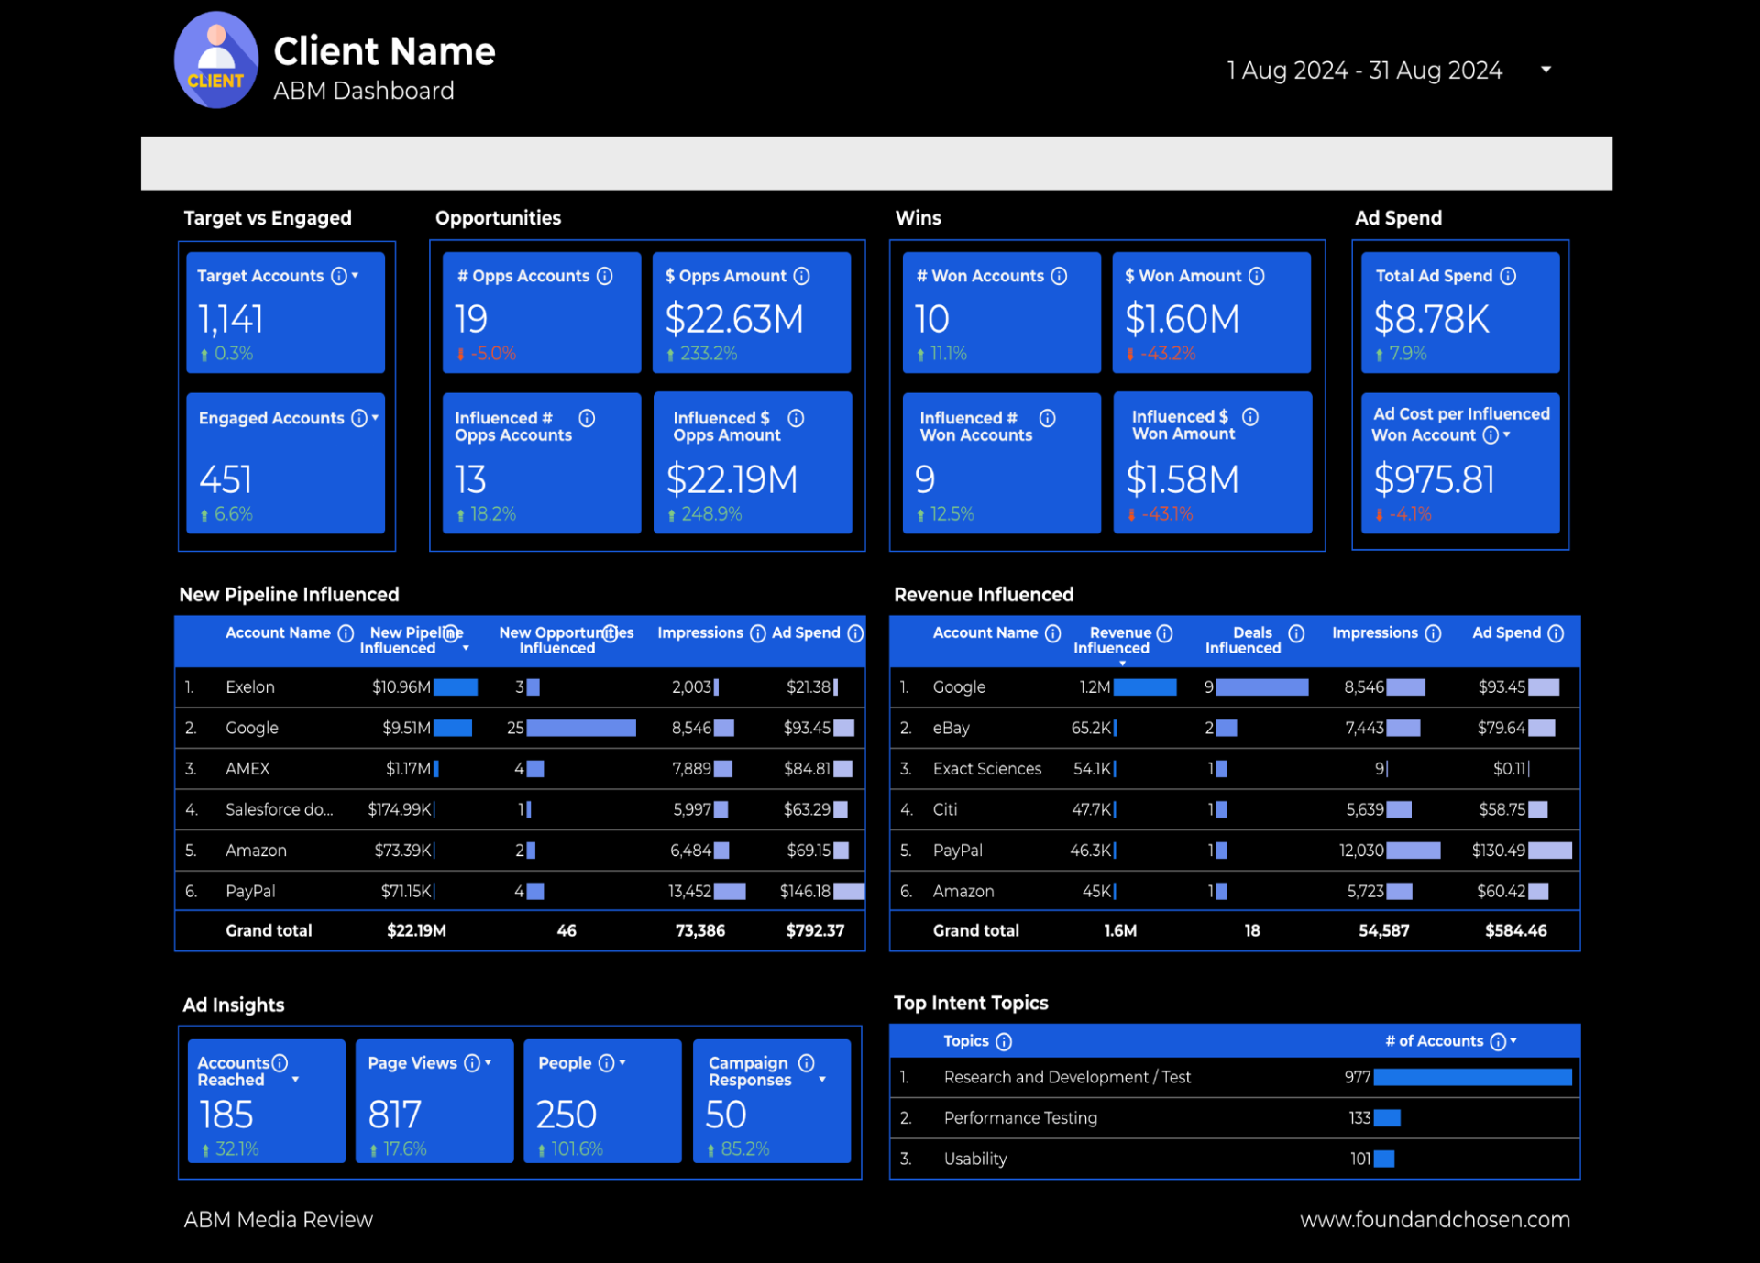1760x1263 pixels.
Task: Expand the Target Accounts metric dropdown arrow
Action: 356,276
